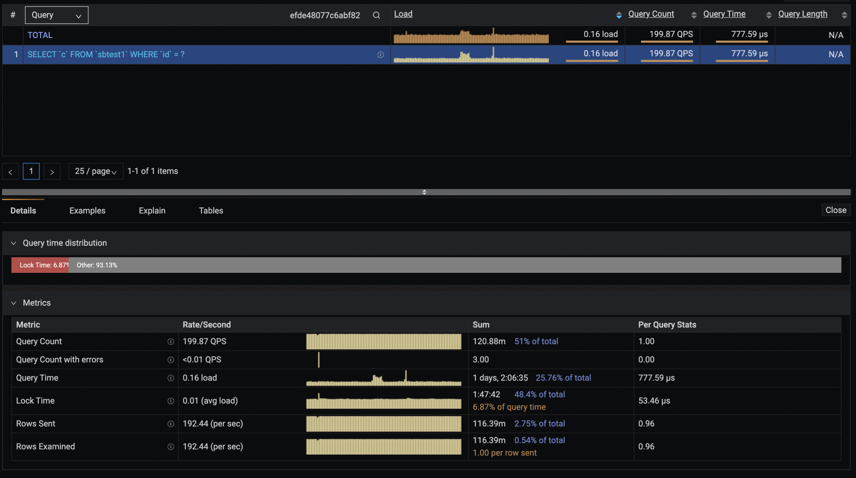Click the info icon for Rows Examined metric
856x478 pixels.
(x=171, y=446)
